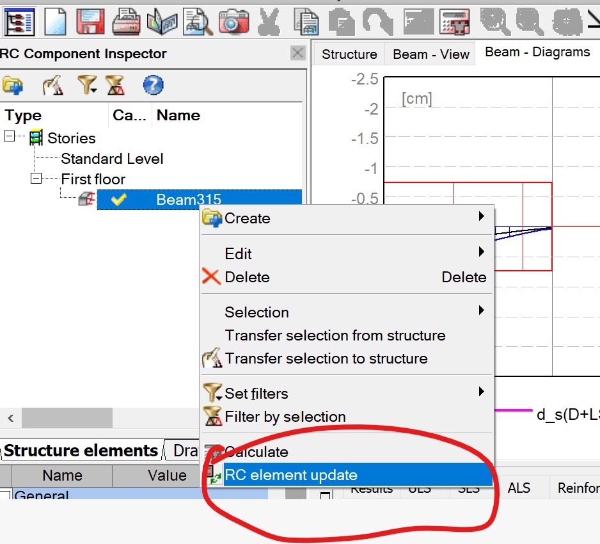Take a snapshot with the camera tool
This screenshot has height=544, width=600.
tap(233, 20)
